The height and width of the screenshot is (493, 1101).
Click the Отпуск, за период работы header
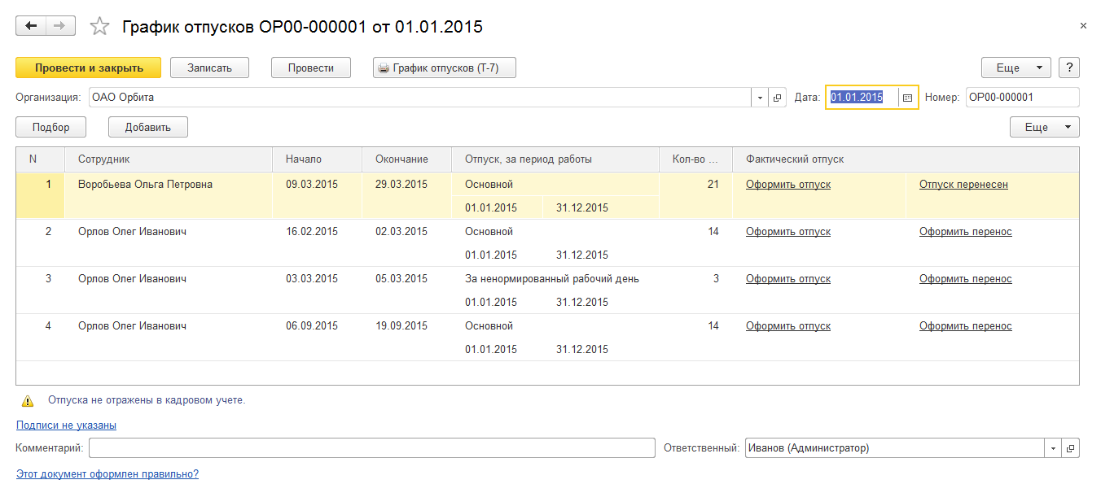pyautogui.click(x=555, y=159)
